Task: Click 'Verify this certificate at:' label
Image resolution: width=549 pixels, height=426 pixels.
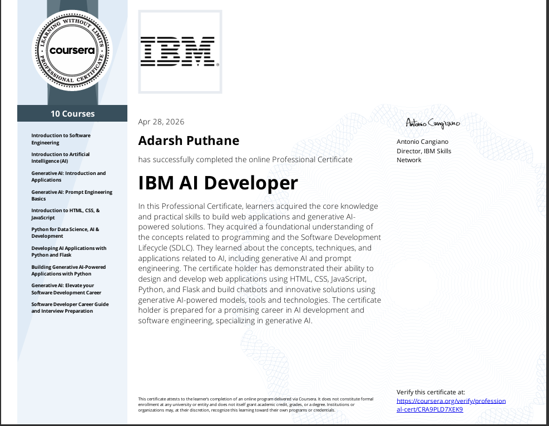Action: tap(431, 392)
